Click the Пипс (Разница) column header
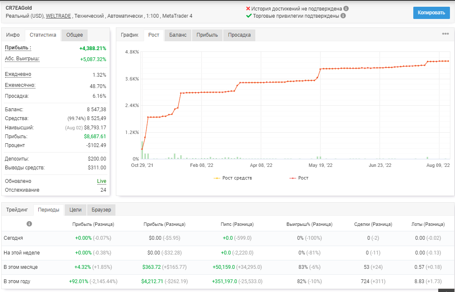 tap(237, 224)
